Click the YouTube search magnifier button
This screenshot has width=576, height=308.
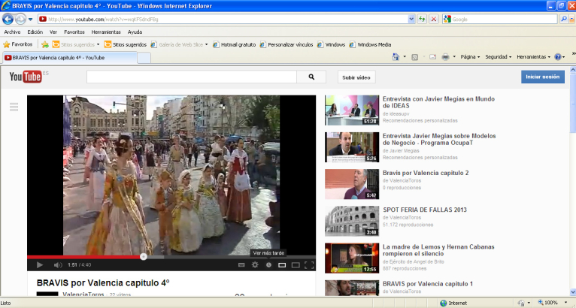point(311,77)
